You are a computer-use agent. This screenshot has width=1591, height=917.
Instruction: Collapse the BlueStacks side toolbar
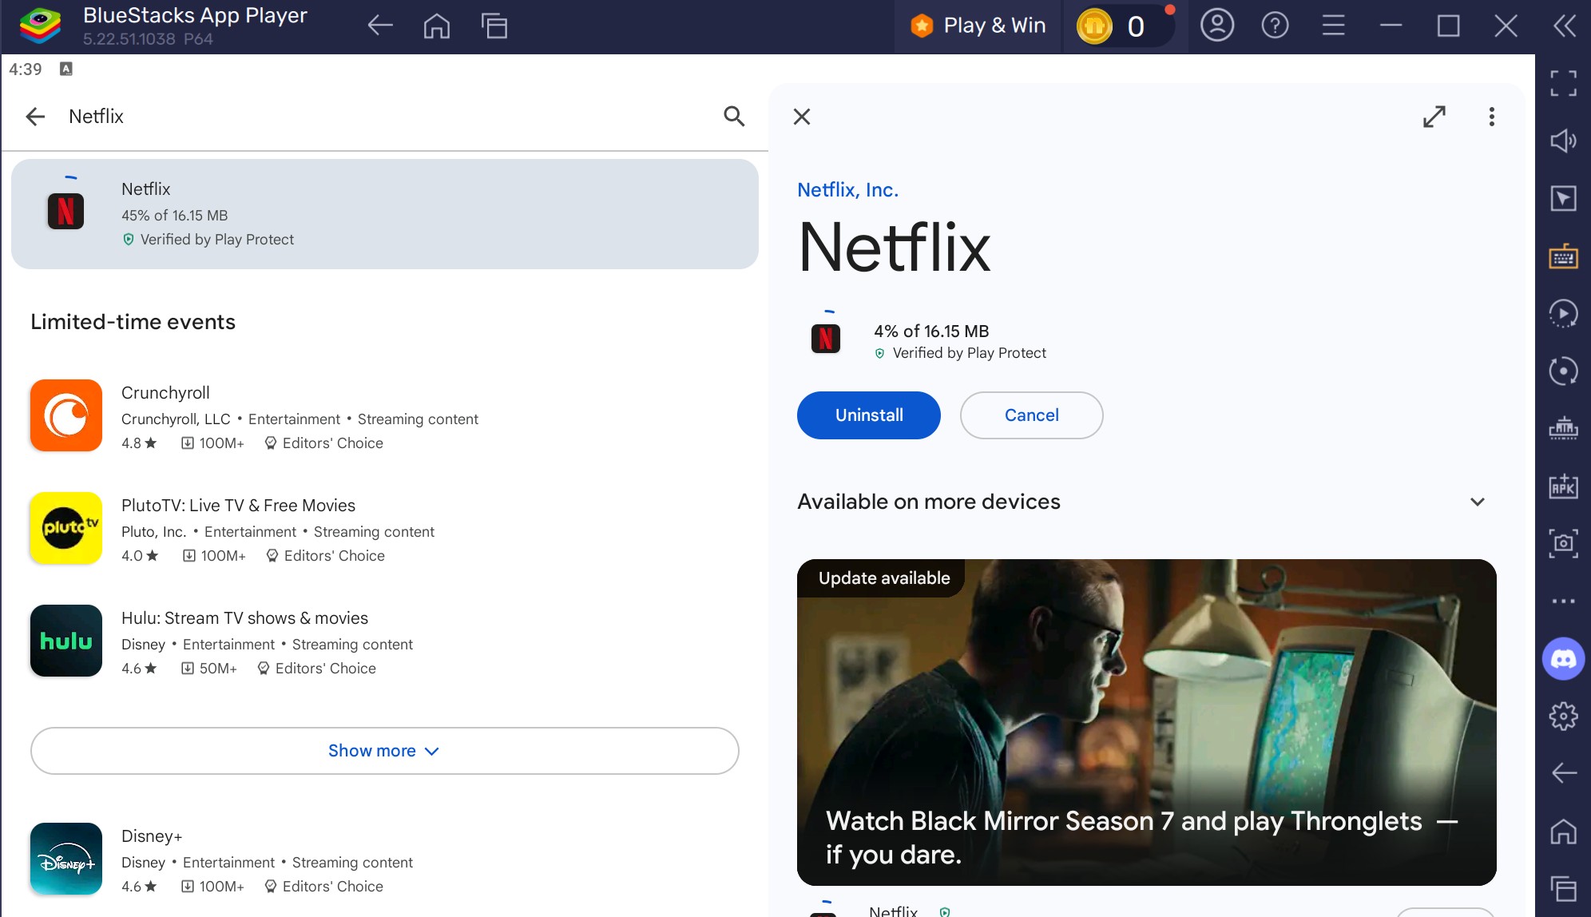pos(1564,26)
